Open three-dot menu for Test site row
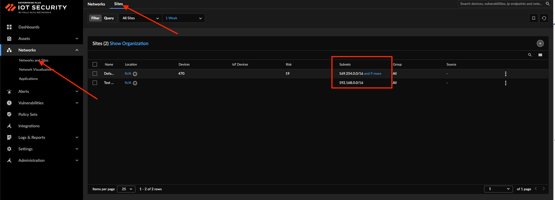Image resolution: width=555 pixels, height=200 pixels. pyautogui.click(x=506, y=83)
